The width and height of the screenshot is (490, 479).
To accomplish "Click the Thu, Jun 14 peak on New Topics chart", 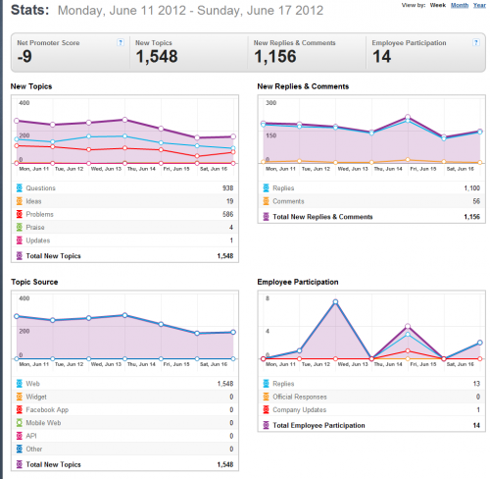I will coord(124,120).
